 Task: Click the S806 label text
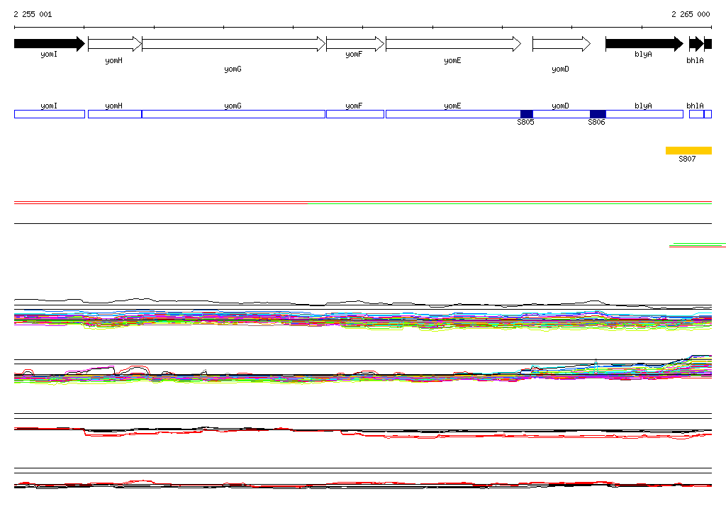[x=596, y=122]
